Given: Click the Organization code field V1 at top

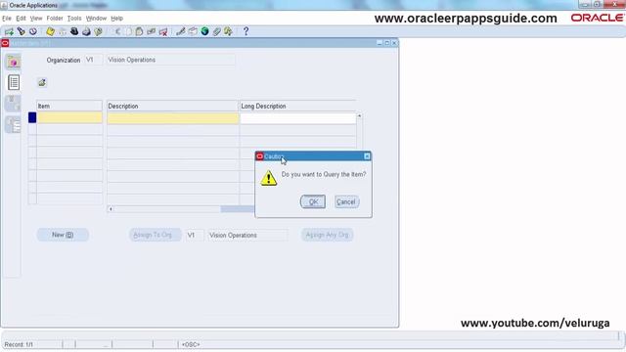Looking at the screenshot, I should click(x=94, y=60).
